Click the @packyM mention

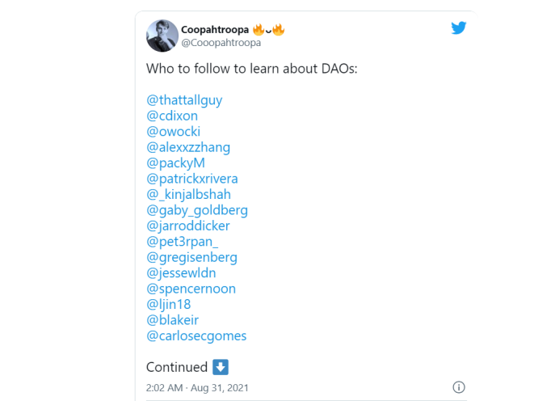pyautogui.click(x=175, y=163)
